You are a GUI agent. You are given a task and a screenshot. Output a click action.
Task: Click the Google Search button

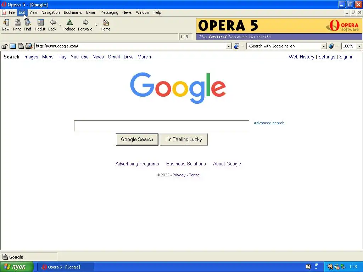137,139
